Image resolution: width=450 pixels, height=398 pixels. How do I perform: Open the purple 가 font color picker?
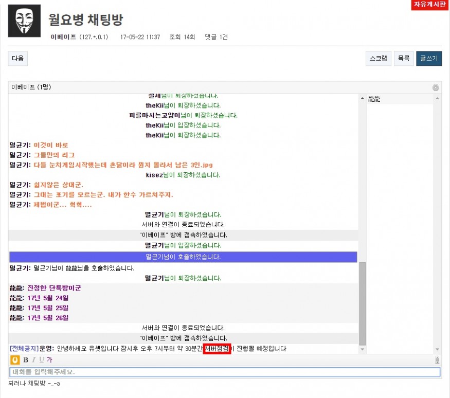click(x=49, y=359)
